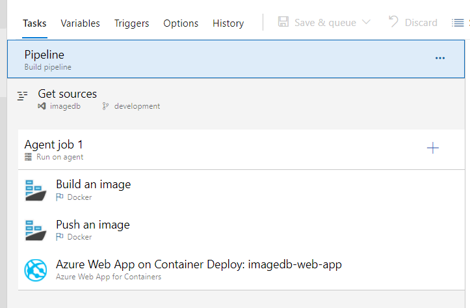Click the Discard undo arrow icon

pyautogui.click(x=393, y=22)
